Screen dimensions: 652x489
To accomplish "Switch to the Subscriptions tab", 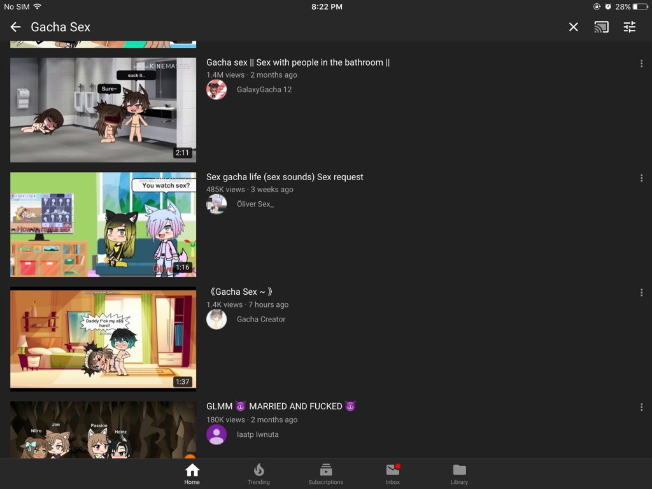I will pos(325,474).
